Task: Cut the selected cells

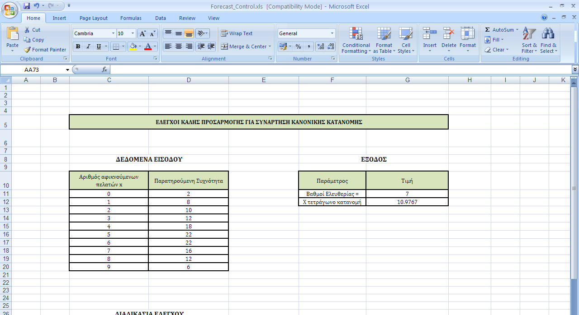Action: tap(32, 30)
